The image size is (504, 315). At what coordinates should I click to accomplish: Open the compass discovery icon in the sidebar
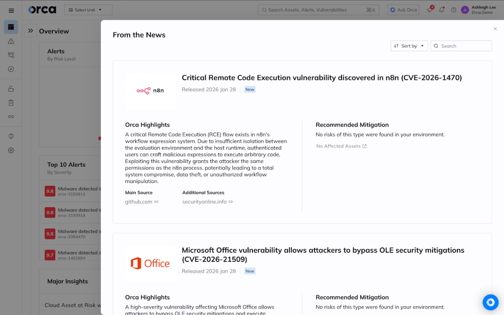point(11,69)
